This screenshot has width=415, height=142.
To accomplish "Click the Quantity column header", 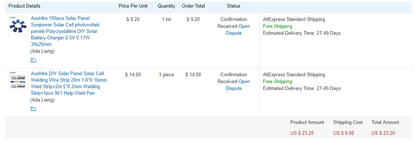I will click(166, 6).
